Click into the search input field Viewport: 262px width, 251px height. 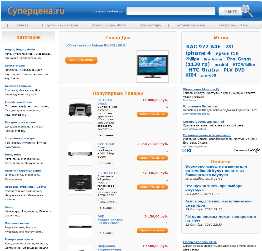[x=171, y=11]
